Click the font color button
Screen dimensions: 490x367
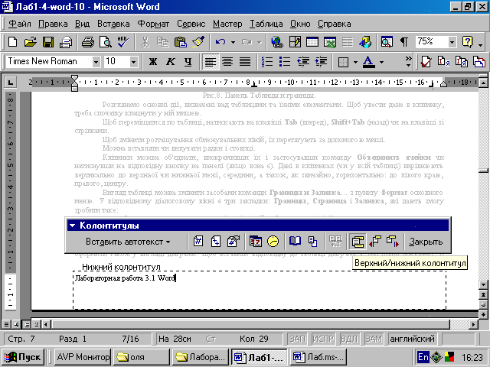pos(368,61)
